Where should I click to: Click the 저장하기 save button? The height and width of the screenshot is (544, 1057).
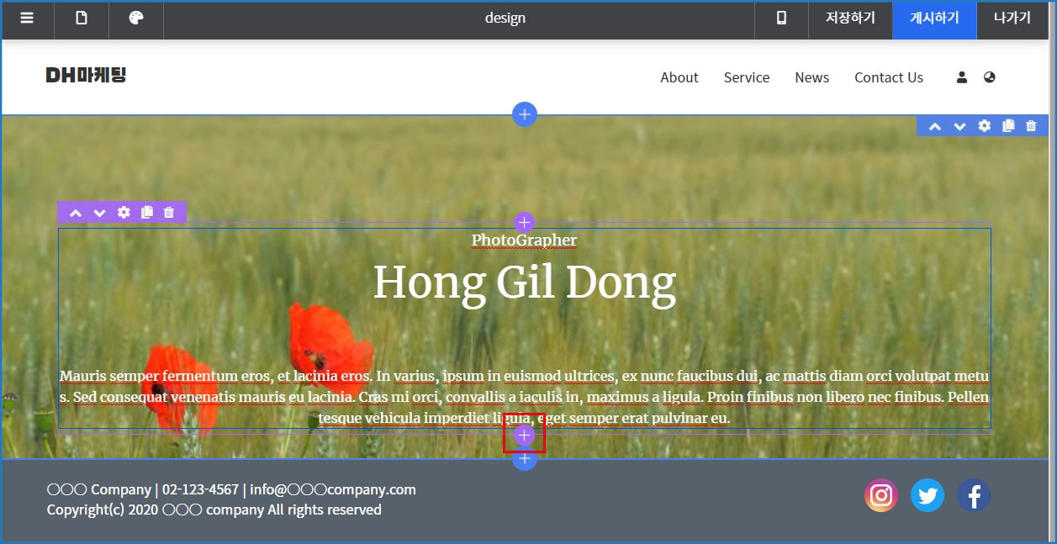[x=850, y=18]
